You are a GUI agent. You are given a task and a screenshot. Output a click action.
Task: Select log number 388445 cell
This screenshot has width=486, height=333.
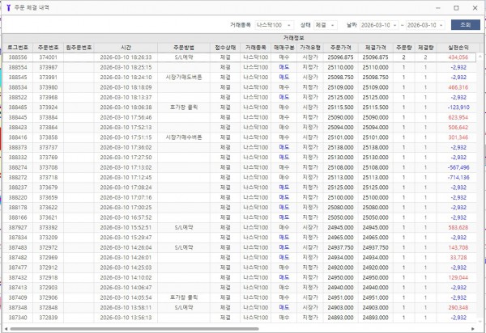click(x=18, y=117)
